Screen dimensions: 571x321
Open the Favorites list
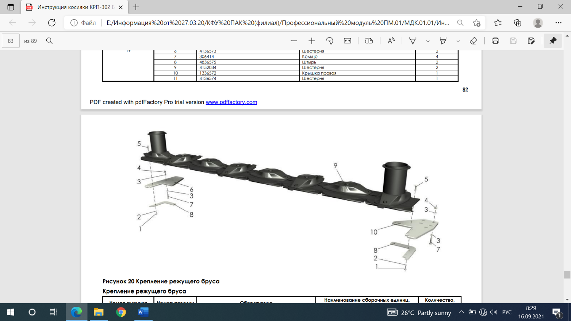(x=498, y=23)
